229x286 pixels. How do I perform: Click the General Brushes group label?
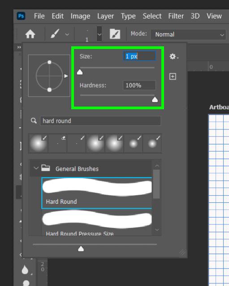77,169
